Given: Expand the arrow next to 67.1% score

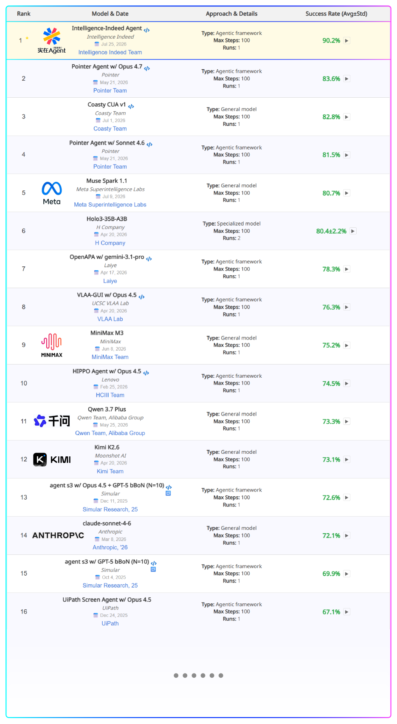Looking at the screenshot, I should [x=347, y=612].
